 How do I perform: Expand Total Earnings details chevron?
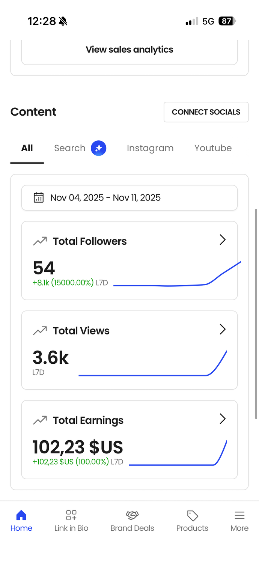pos(223,419)
